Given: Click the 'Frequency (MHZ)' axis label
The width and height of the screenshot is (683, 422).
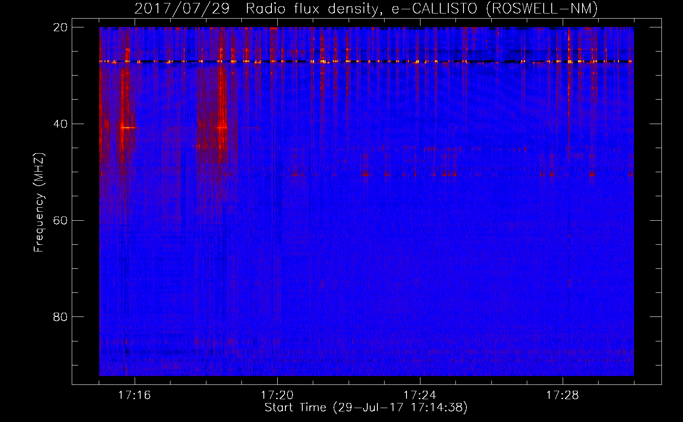Looking at the screenshot, I should click(x=39, y=203).
